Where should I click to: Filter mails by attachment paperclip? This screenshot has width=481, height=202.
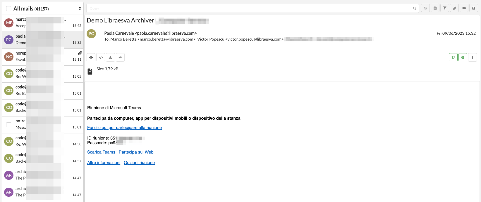(x=454, y=8)
